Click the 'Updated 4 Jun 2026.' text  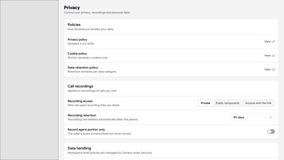[81, 44]
